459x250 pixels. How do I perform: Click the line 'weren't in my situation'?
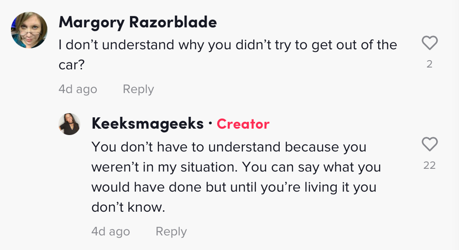(165, 167)
